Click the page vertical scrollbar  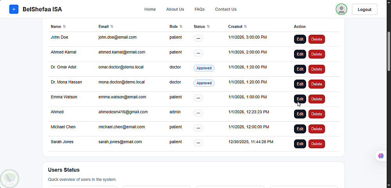tap(389, 51)
